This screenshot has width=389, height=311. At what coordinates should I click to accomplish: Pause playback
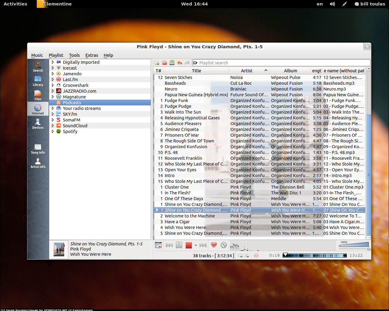click(179, 245)
